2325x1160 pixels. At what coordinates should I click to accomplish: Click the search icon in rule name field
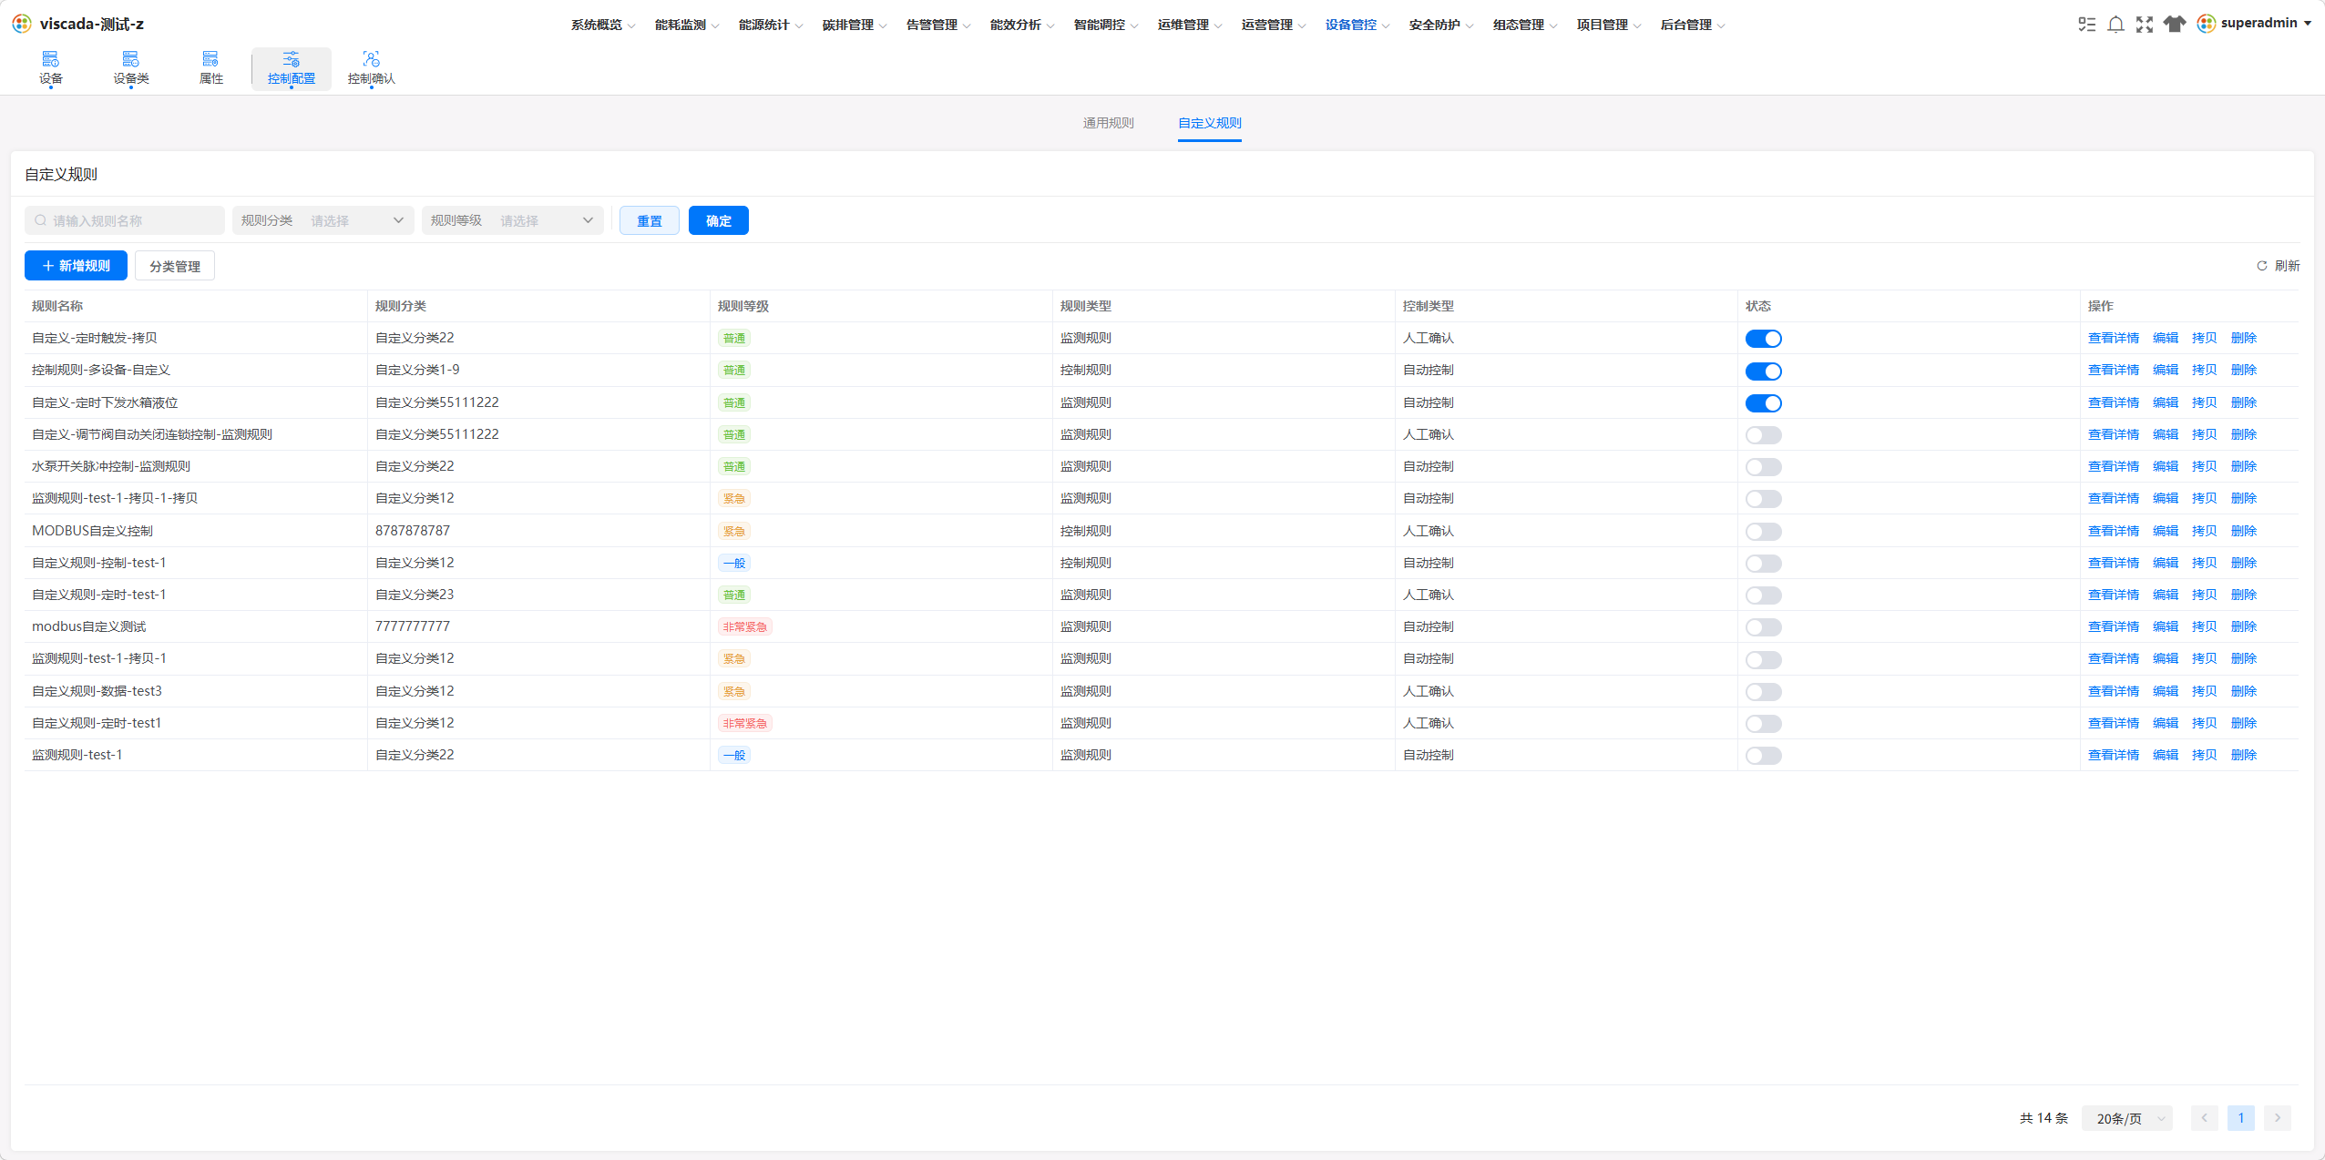41,220
